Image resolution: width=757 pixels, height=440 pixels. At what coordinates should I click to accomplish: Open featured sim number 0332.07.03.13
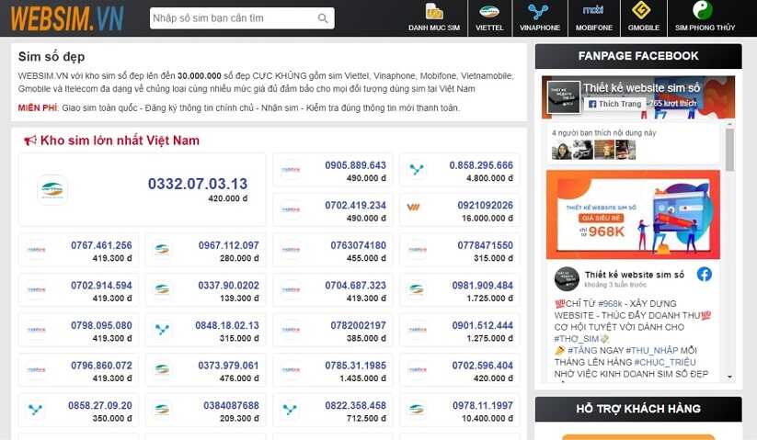coord(197,185)
